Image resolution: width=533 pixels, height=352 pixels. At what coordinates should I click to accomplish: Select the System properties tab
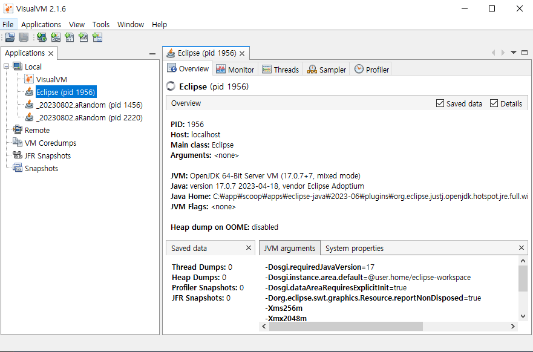point(354,249)
